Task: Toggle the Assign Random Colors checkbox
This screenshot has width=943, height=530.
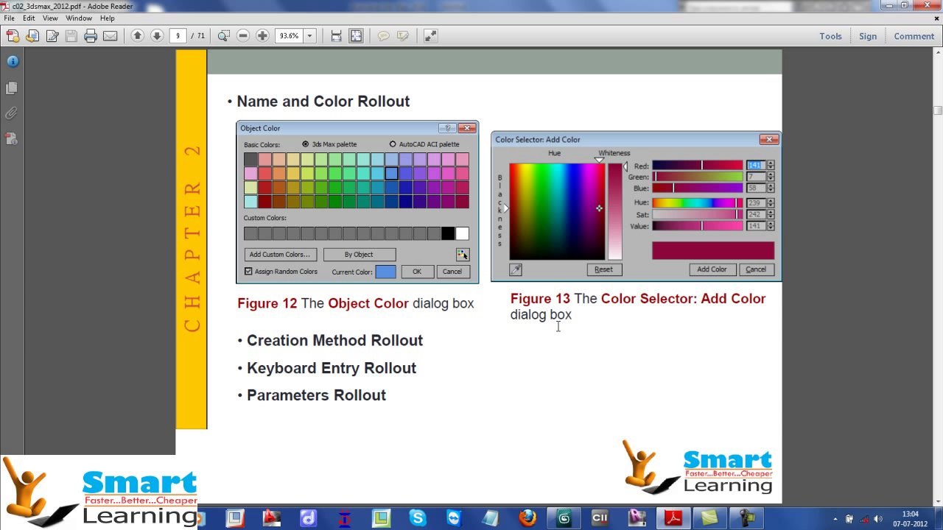Action: tap(248, 272)
